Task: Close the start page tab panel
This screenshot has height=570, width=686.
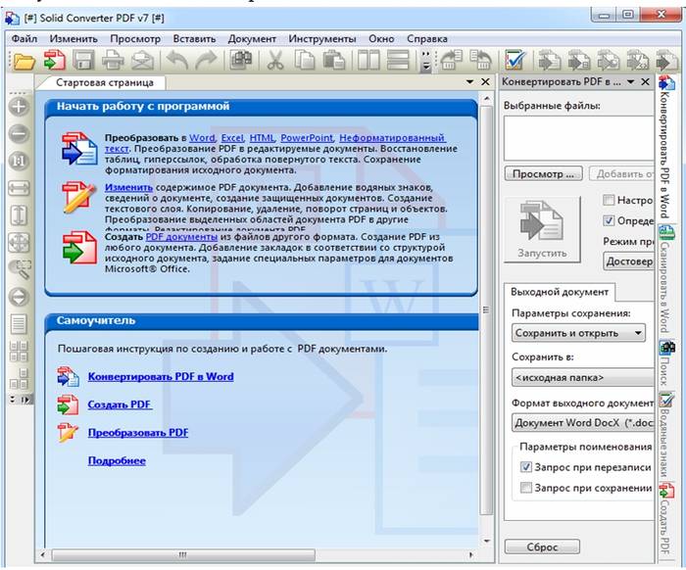Action: coord(485,81)
